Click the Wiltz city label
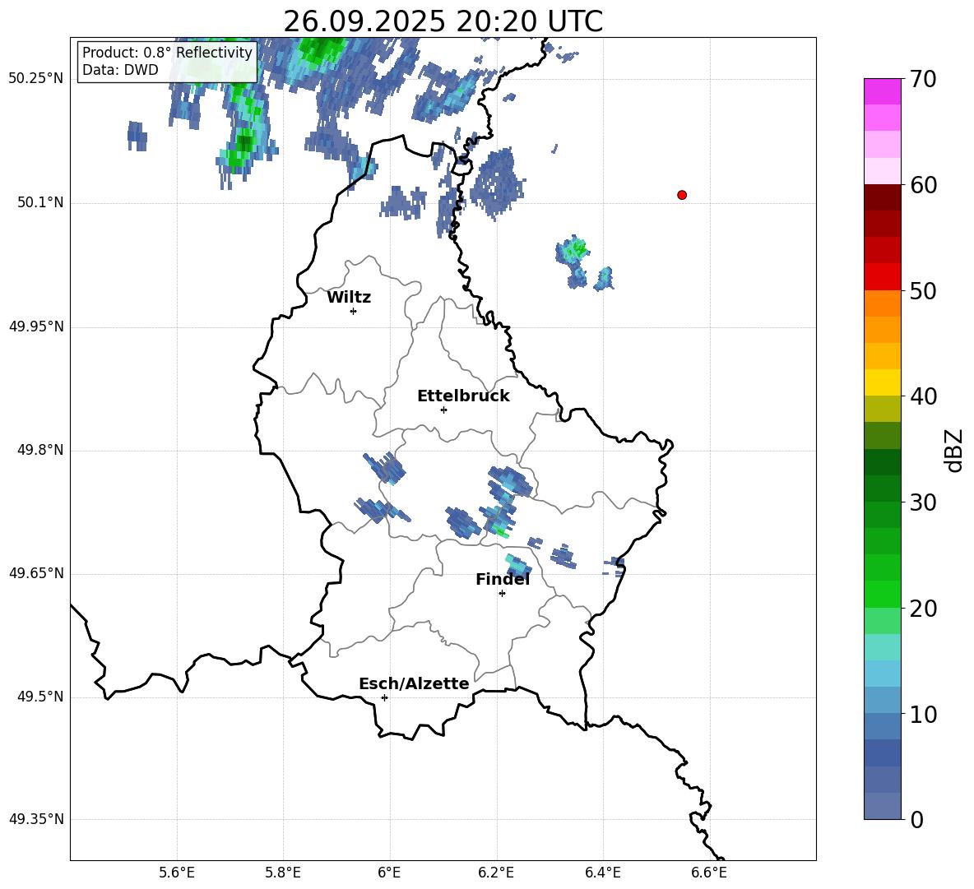 (x=349, y=298)
